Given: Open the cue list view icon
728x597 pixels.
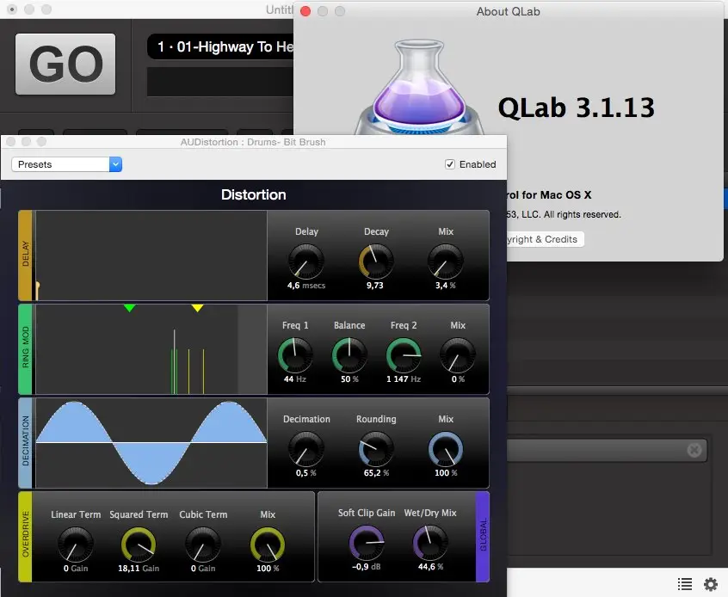Looking at the screenshot, I should click(x=685, y=583).
